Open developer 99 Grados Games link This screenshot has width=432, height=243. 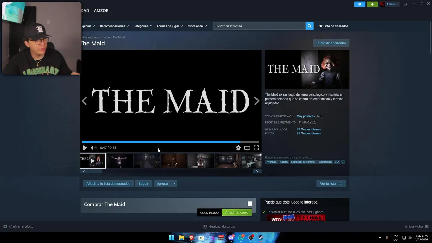309,129
